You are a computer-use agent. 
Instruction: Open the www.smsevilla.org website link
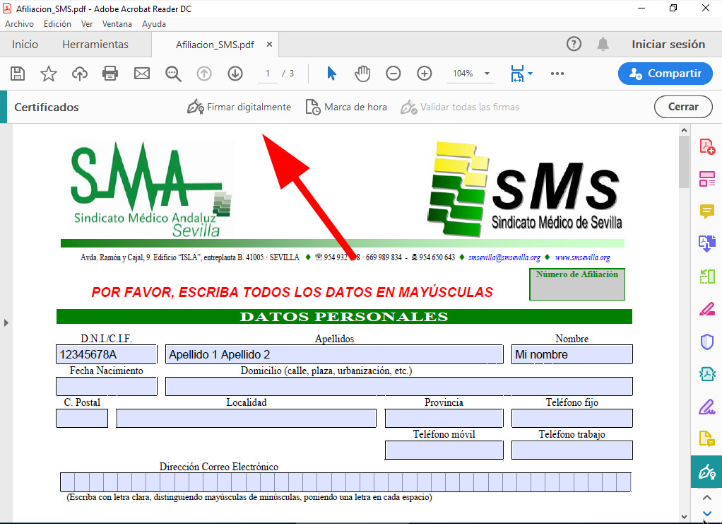[583, 257]
